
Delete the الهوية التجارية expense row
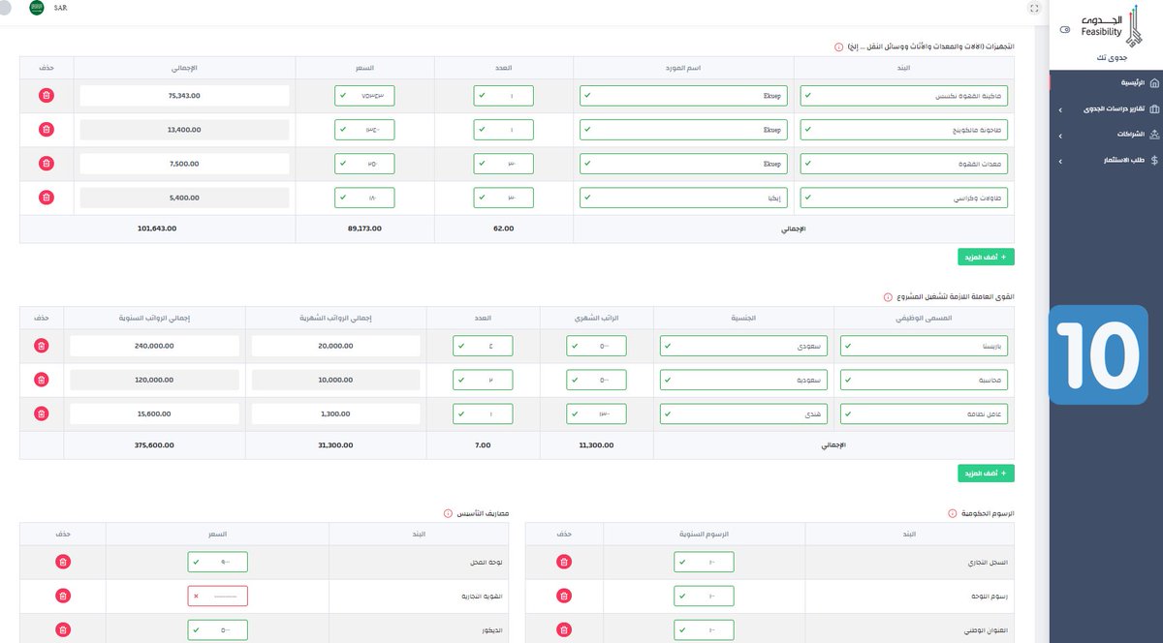63,596
